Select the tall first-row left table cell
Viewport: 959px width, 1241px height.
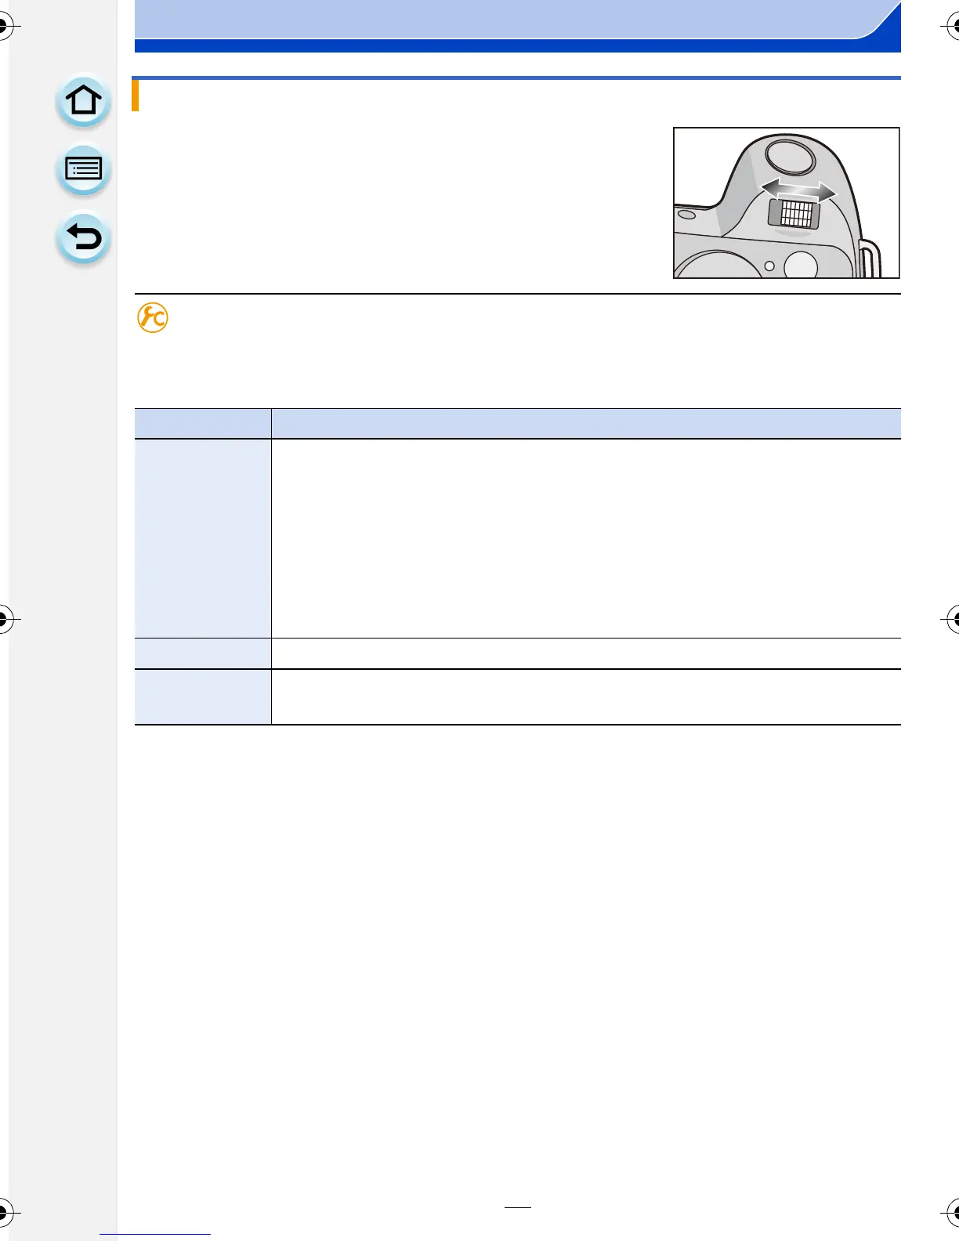pyautogui.click(x=203, y=538)
